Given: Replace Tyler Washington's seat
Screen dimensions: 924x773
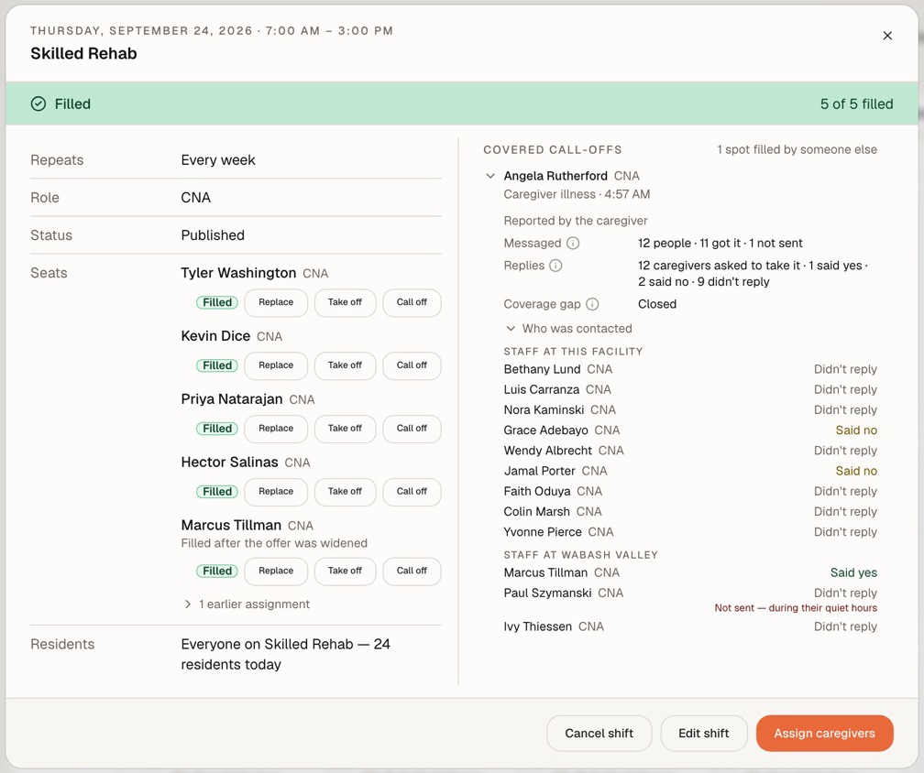Looking at the screenshot, I should tap(276, 302).
